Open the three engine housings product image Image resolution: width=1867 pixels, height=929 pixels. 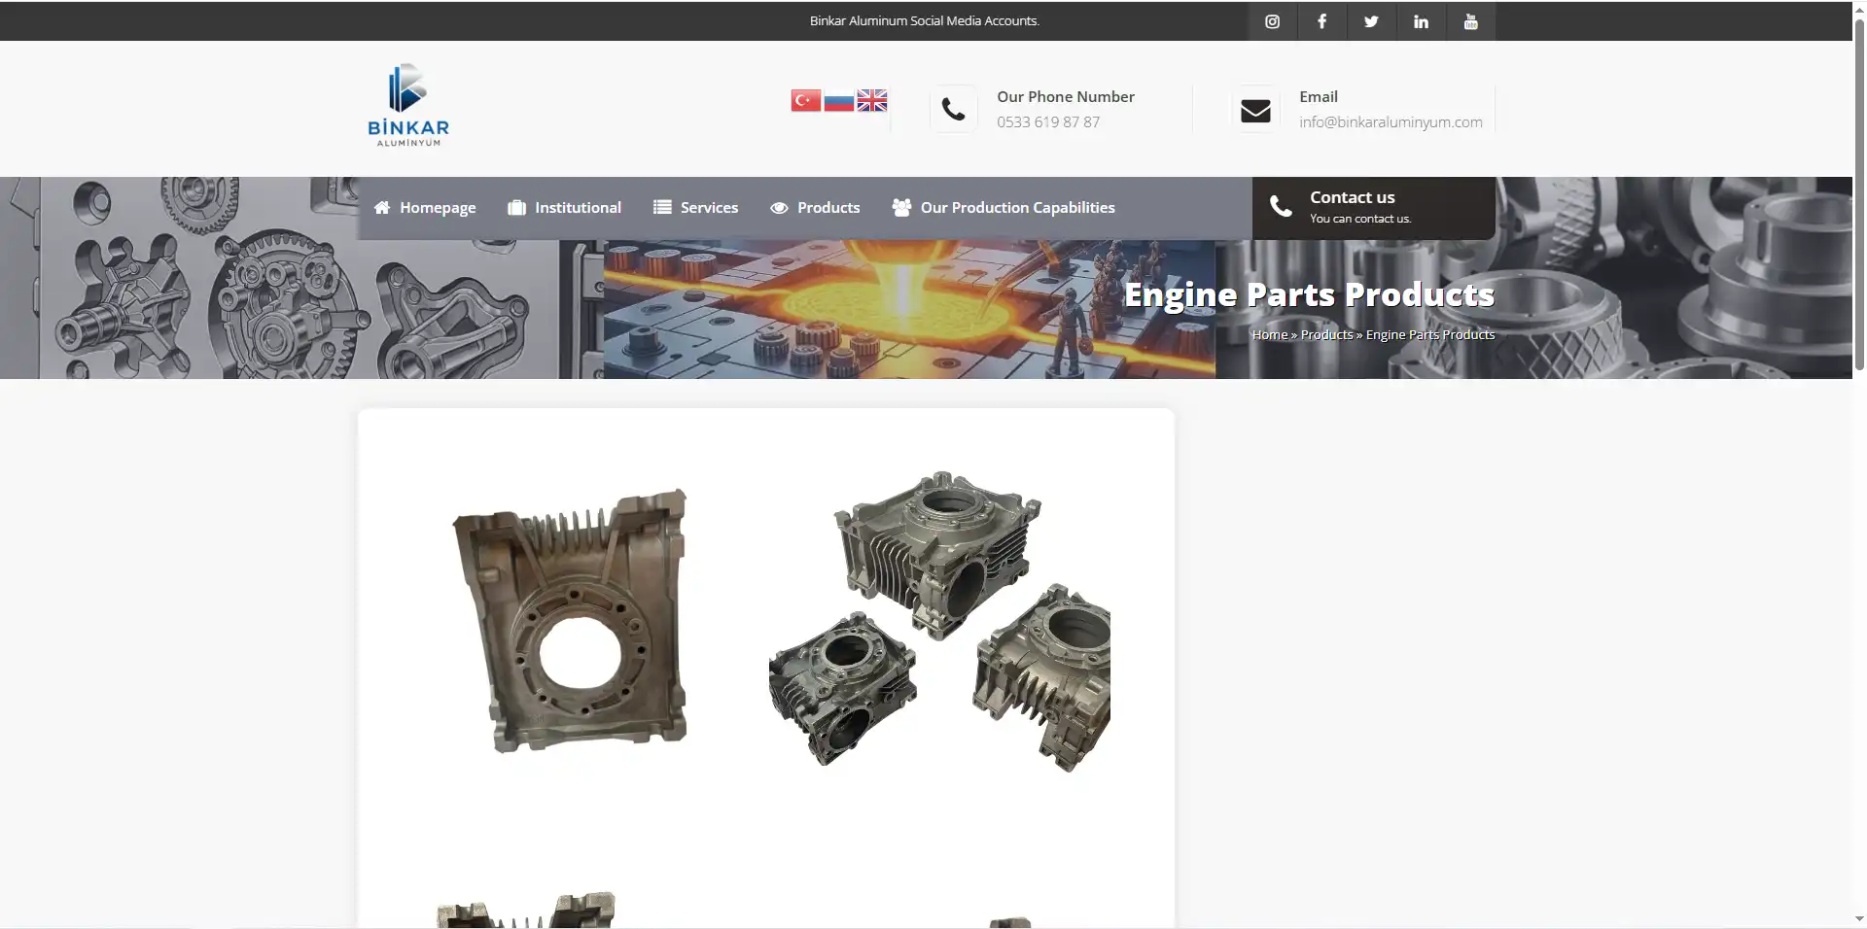pyautogui.click(x=939, y=622)
